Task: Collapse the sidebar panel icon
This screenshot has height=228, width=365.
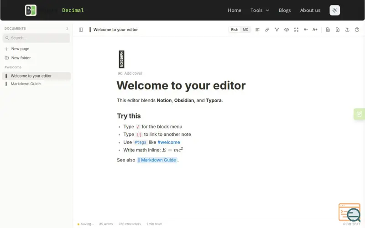Action: pyautogui.click(x=81, y=30)
